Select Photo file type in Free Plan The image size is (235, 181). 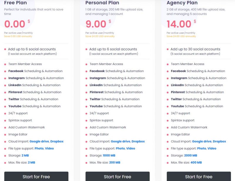coord(39,148)
